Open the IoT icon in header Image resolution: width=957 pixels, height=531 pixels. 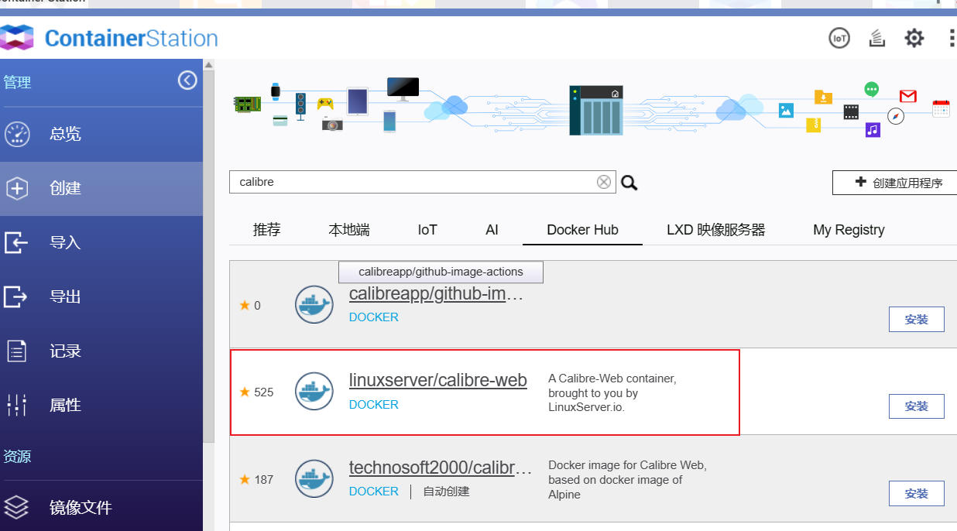(x=839, y=38)
